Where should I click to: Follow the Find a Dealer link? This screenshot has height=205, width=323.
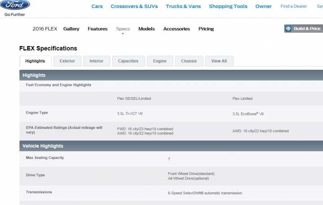(x=293, y=6)
